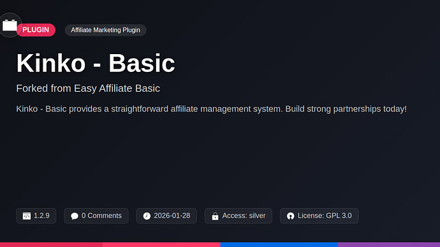Screen dimensions: 440x247
Task: Open the Affiliate Marketing Plugin tag
Action: click(x=105, y=30)
